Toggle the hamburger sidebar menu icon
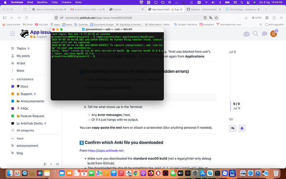The image size is (286, 179). pyautogui.click(x=12, y=34)
